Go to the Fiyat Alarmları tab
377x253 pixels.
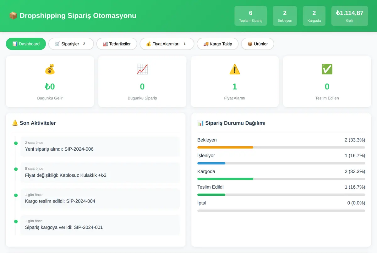coord(167,44)
